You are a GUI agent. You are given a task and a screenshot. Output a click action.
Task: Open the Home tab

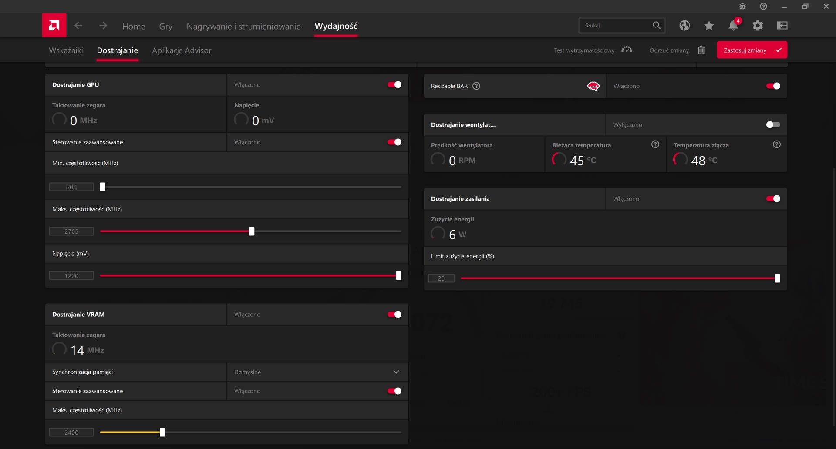click(134, 26)
